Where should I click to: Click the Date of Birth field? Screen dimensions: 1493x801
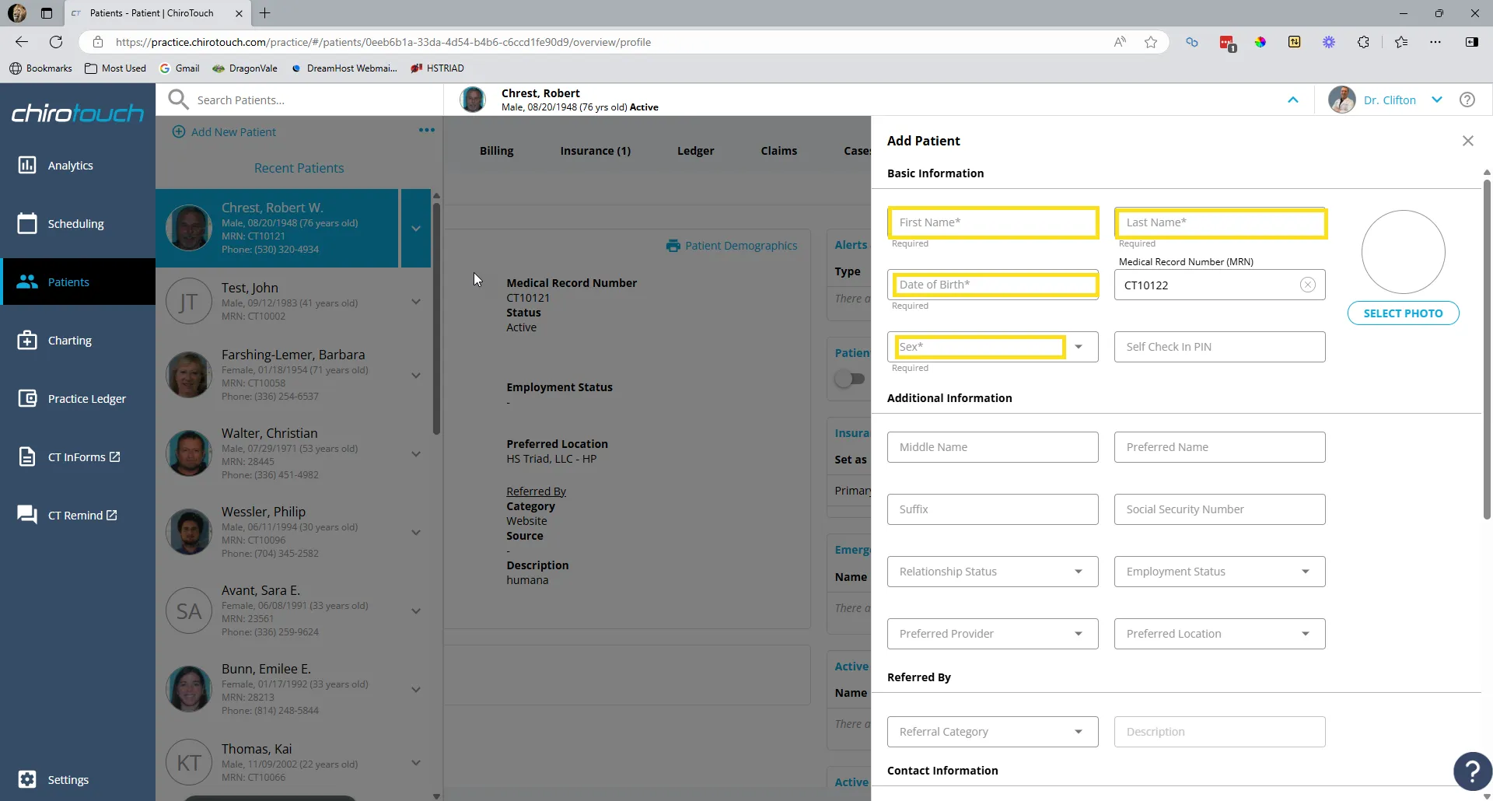coord(993,285)
